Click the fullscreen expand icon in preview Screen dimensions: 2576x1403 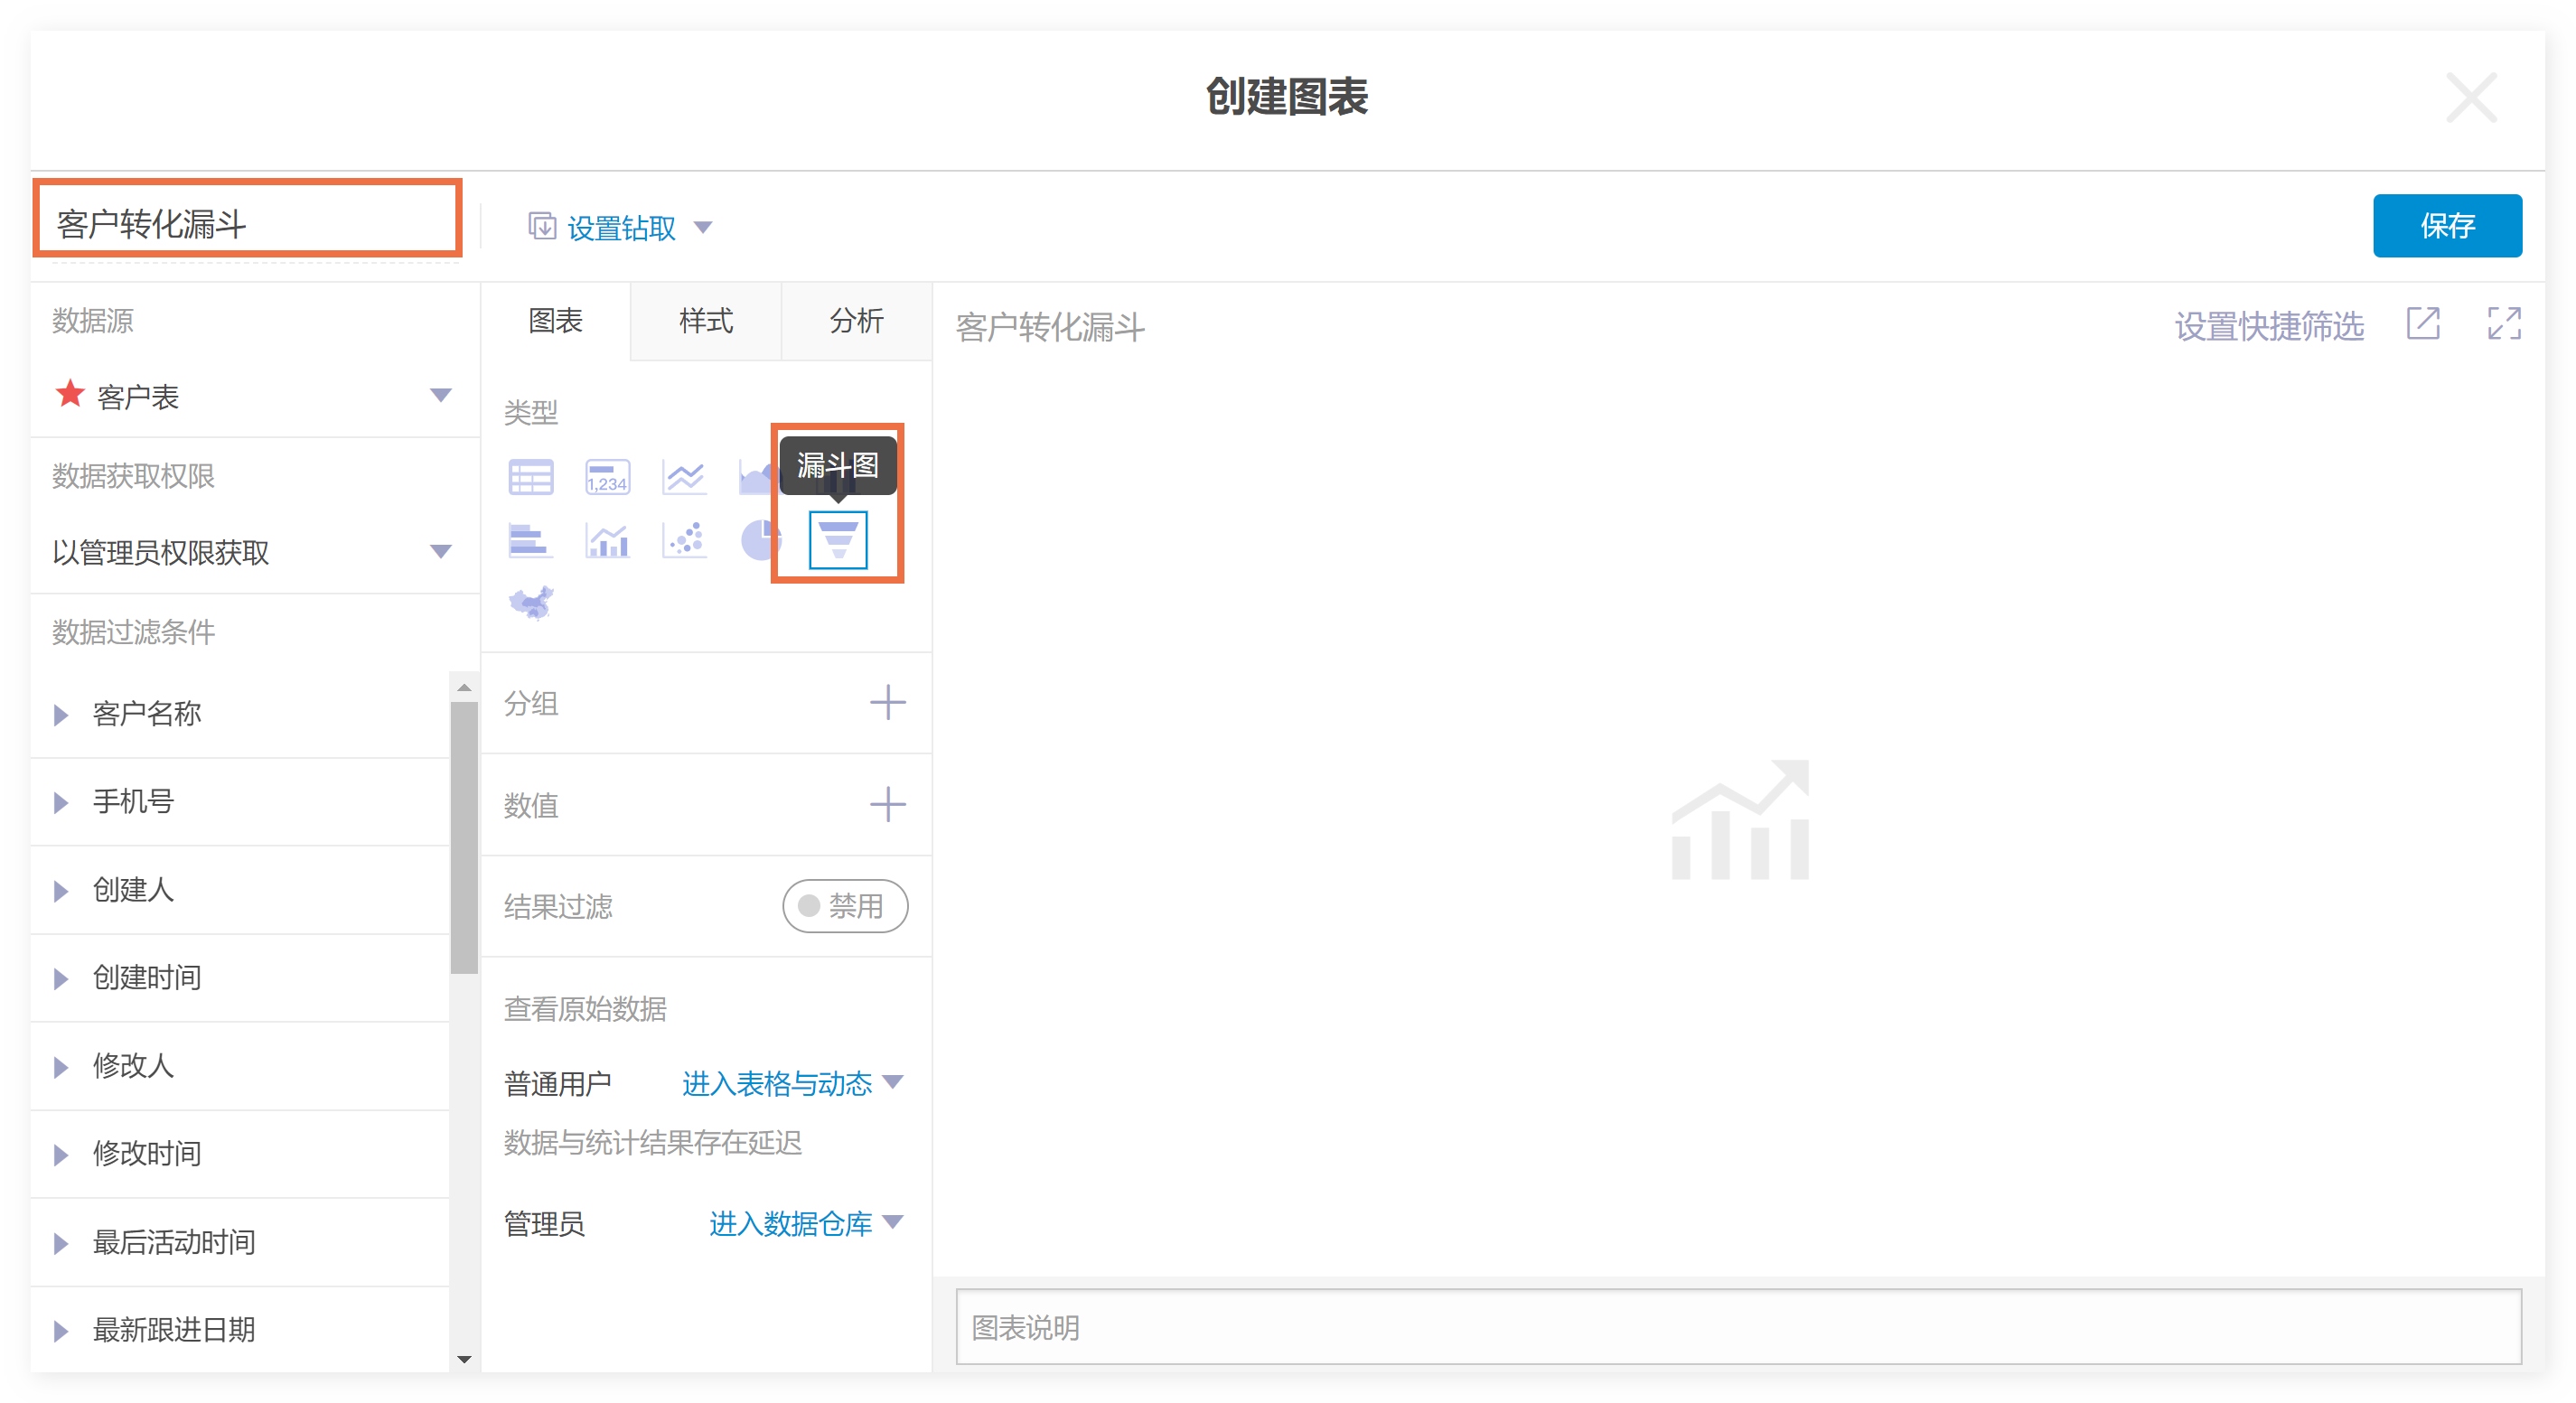click(x=2503, y=324)
